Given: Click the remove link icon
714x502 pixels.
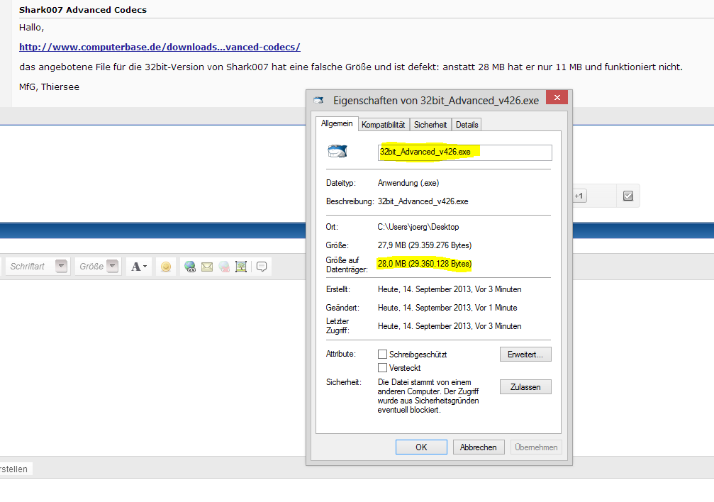Looking at the screenshot, I should click(x=224, y=267).
